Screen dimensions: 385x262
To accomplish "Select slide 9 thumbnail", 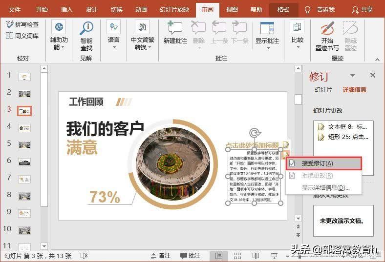I will coord(24,213).
